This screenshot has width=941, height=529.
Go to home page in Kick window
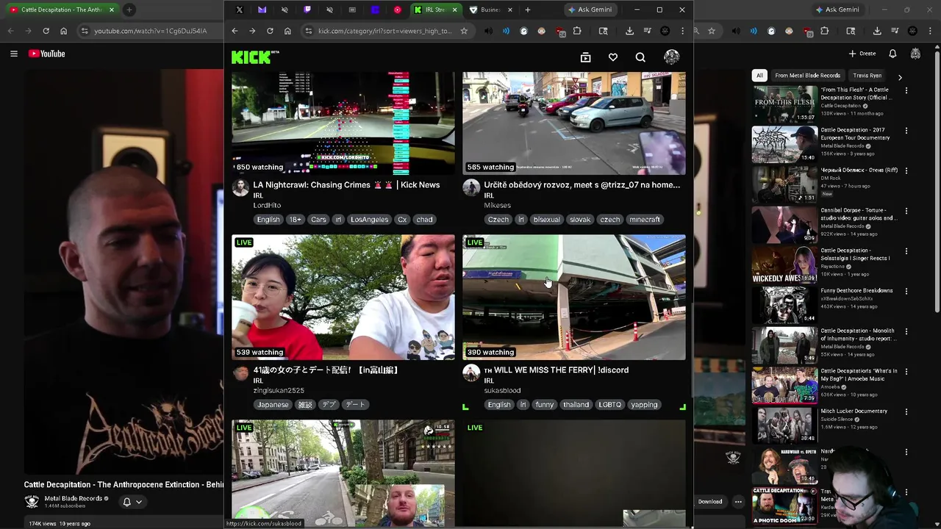(x=287, y=31)
